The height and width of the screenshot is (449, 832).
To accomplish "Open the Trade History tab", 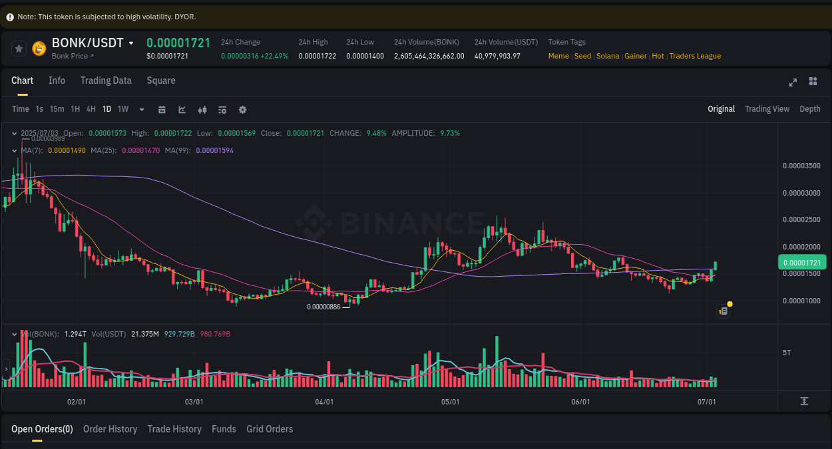I will pos(174,429).
